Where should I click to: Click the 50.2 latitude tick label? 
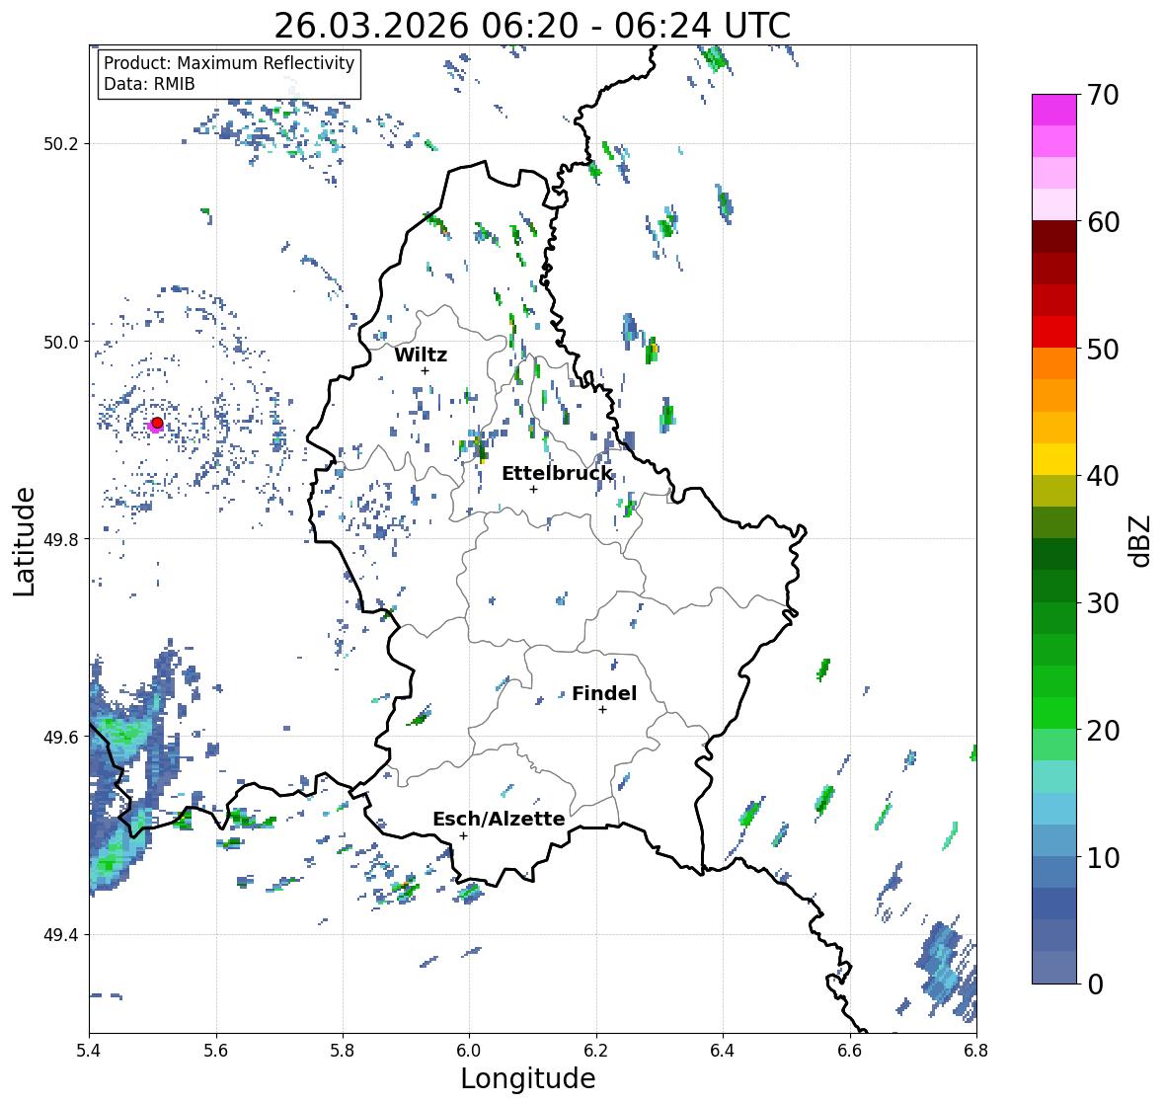pyautogui.click(x=61, y=144)
